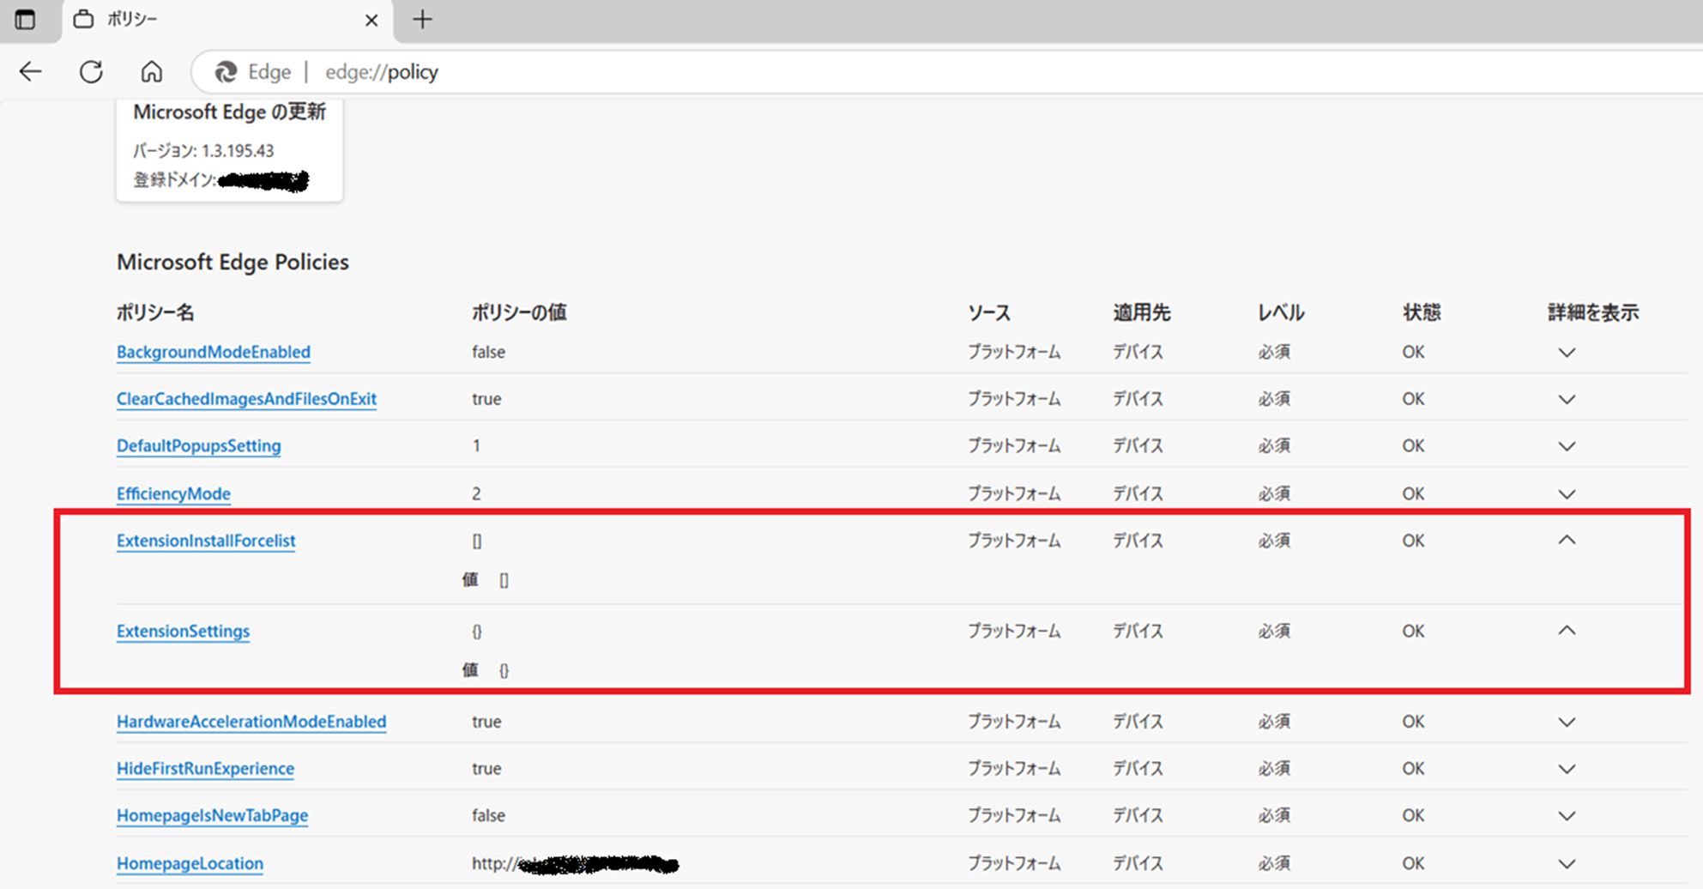Go back with the back arrow

coord(31,71)
